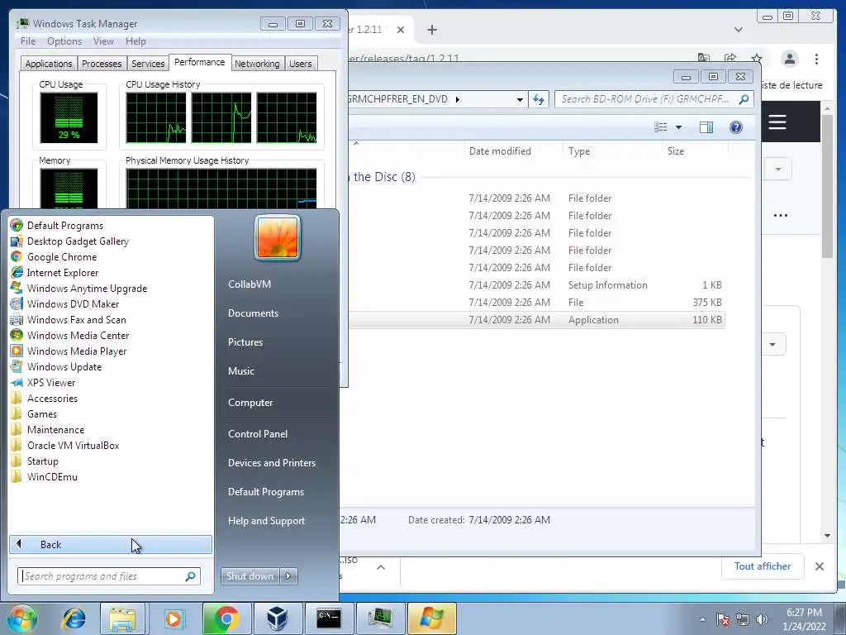Switch to Chrome via taskbar icon

[x=226, y=618]
